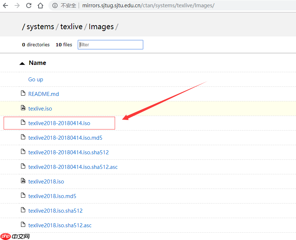The width and height of the screenshot is (296, 240).
Task: Click the site security info icon
Action: (55, 5)
